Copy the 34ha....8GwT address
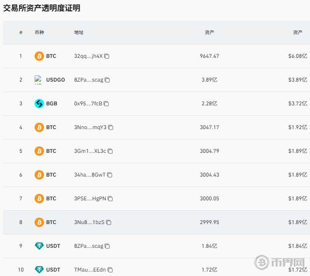This screenshot has height=276, width=310. [x=110, y=175]
